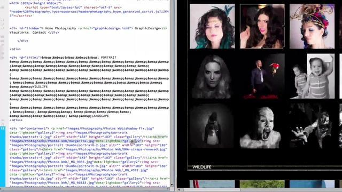
Task: Open the zombie reaching hand thumbnail
Action: pyautogui.click(x=312, y=126)
